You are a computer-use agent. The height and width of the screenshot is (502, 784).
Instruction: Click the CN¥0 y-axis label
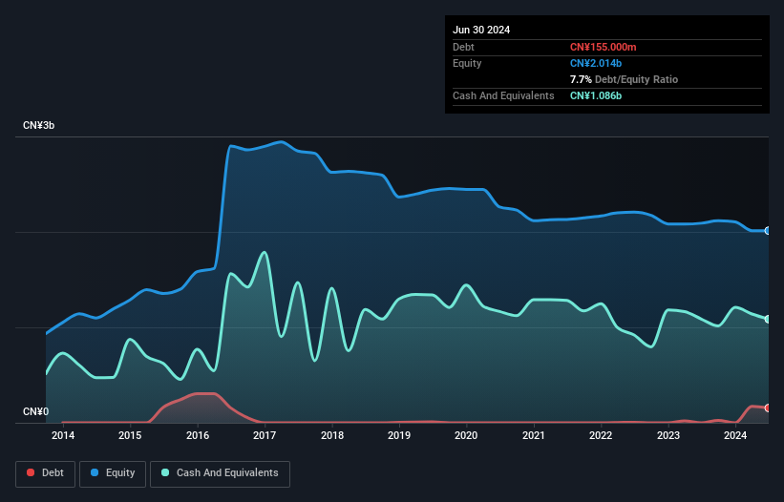[36, 411]
